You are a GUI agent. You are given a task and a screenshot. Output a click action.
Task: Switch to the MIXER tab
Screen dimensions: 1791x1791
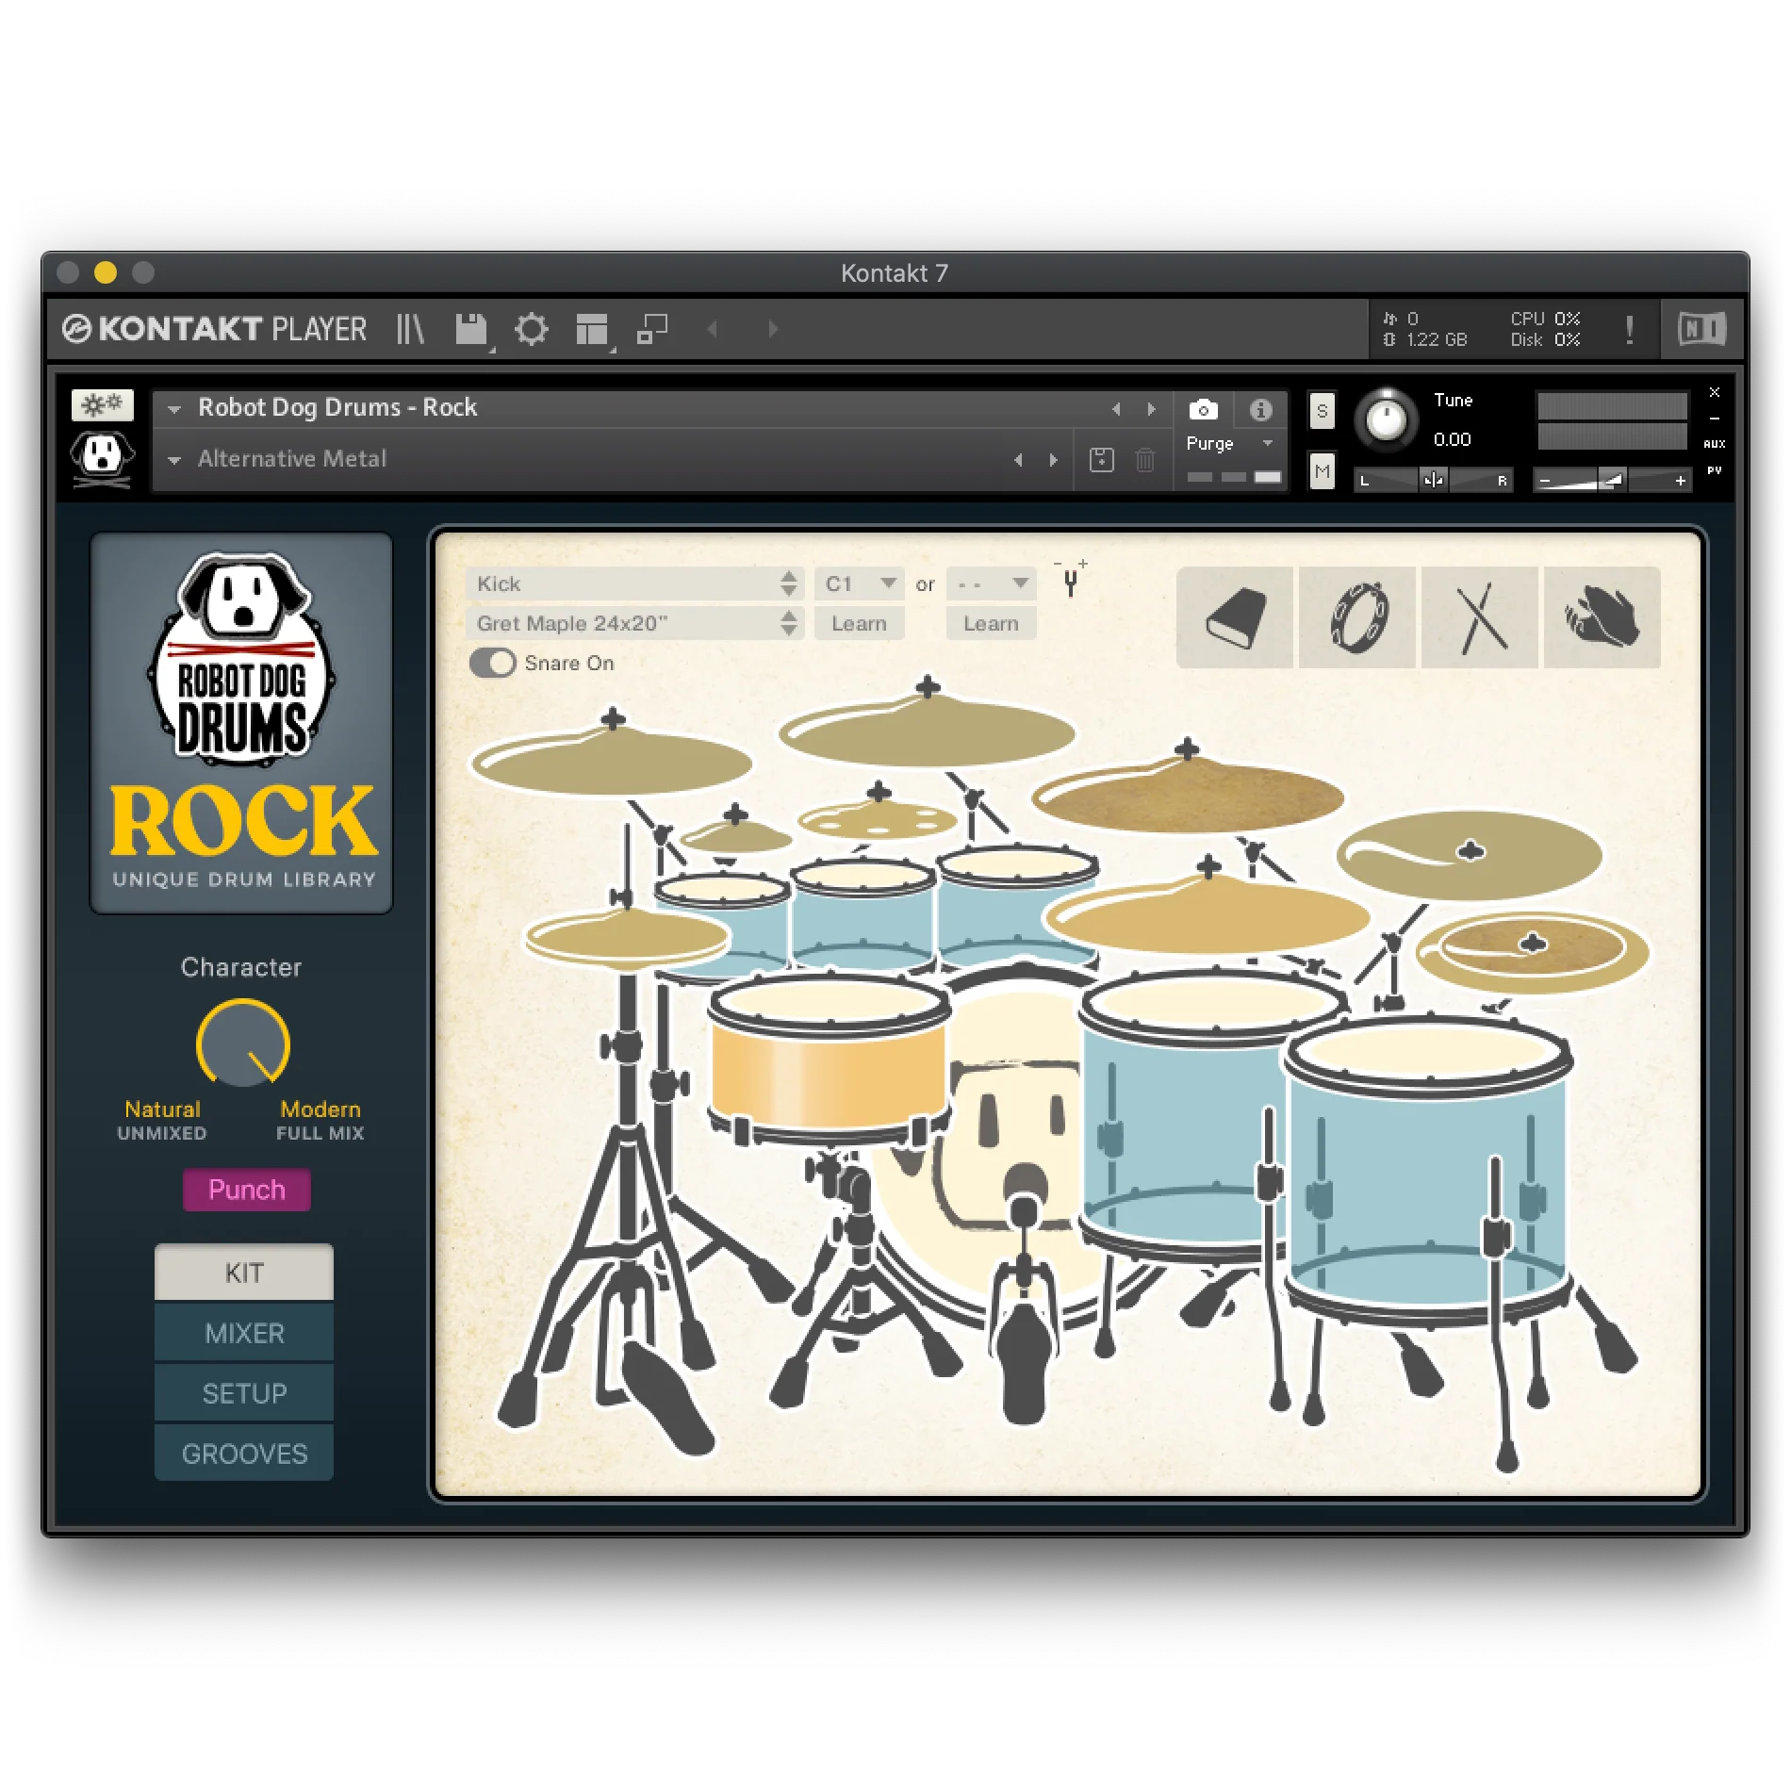pyautogui.click(x=244, y=1334)
